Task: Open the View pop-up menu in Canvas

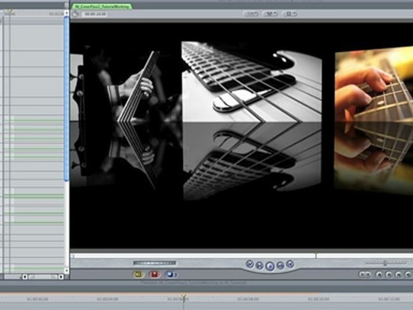Action: (x=290, y=14)
